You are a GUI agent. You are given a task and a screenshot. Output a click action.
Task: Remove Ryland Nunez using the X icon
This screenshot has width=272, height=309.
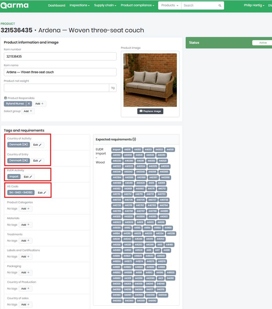[x=29, y=103]
